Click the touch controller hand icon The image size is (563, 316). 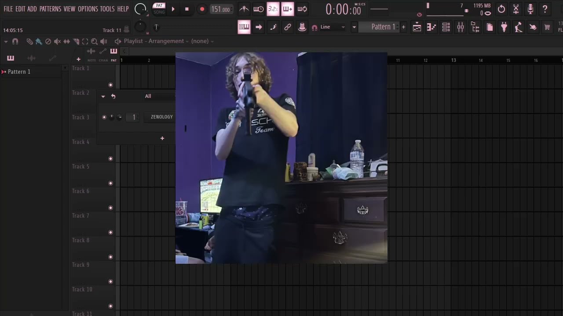click(x=533, y=27)
